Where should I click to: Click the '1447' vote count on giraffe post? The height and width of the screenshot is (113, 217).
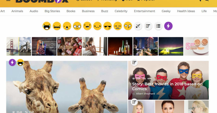(31, 112)
